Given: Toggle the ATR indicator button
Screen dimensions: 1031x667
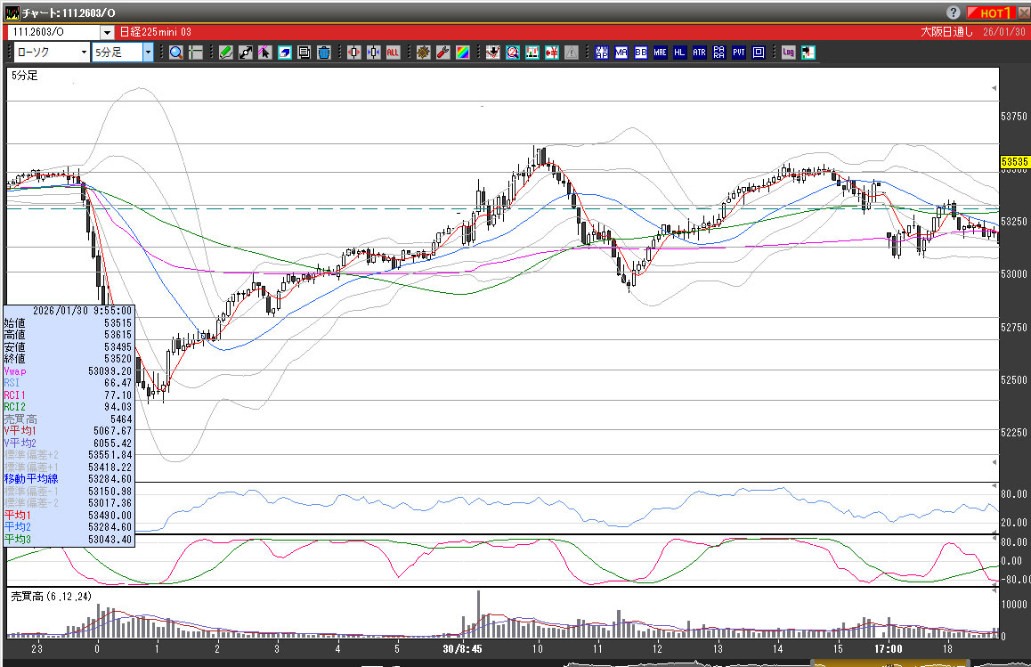Looking at the screenshot, I should point(699,53).
